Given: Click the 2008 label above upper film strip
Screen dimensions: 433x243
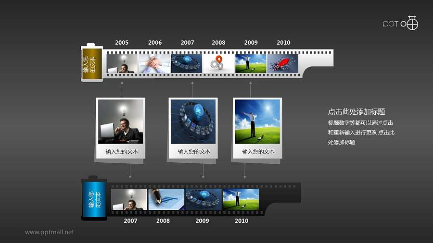Looking at the screenshot, I should click(218, 43).
